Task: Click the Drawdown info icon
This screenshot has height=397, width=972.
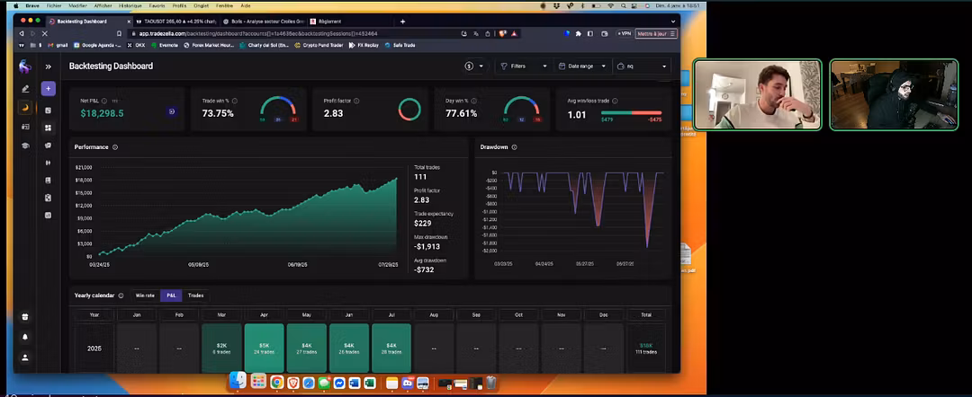Action: (x=516, y=146)
